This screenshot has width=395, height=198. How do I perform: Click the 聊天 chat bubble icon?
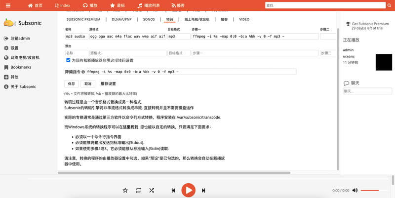click(346, 83)
